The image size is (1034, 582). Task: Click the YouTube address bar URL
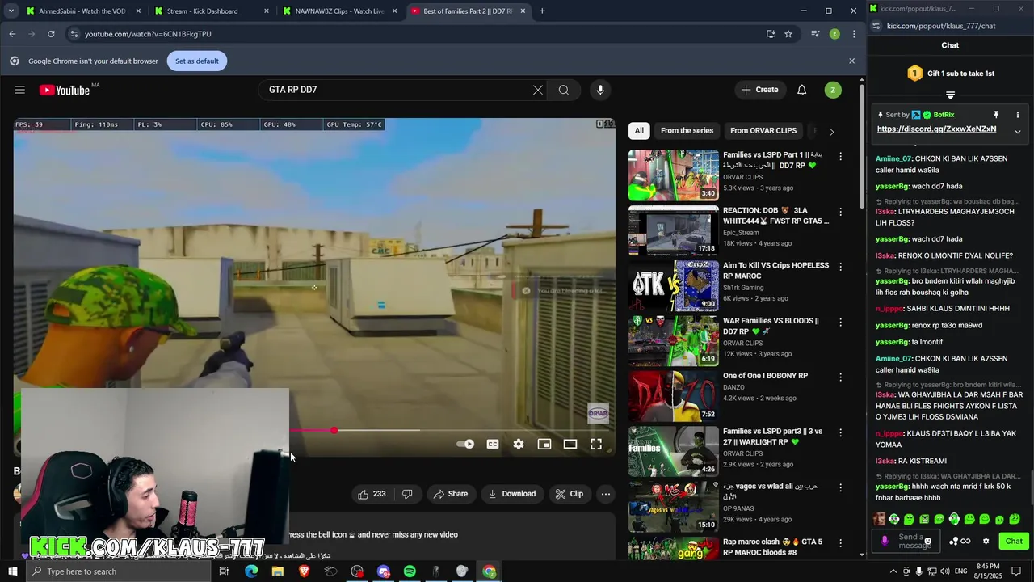148,34
